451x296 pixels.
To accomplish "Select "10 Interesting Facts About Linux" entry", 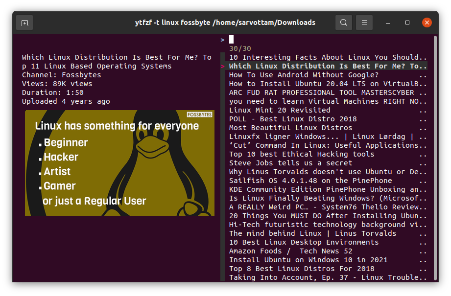I will 323,57.
